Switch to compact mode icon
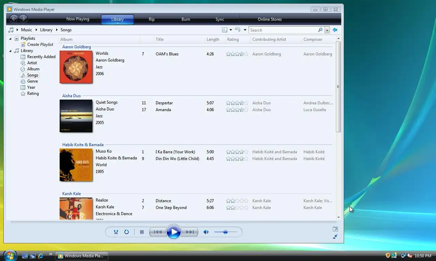 pos(335,237)
